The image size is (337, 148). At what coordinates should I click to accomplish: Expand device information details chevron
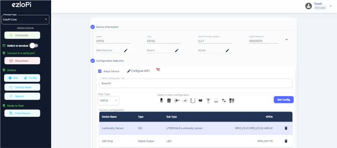coord(287,39)
